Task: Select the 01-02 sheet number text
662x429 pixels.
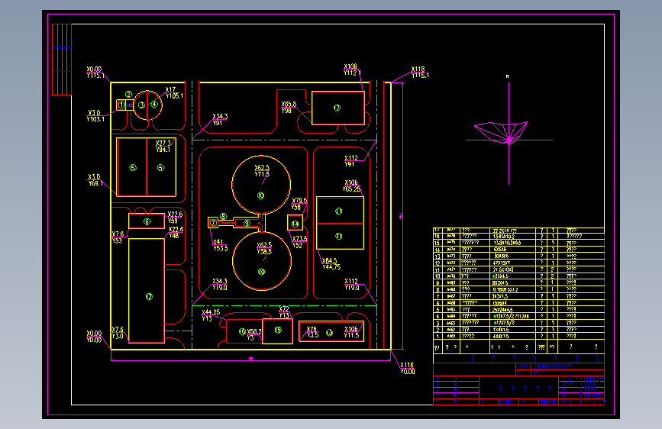Action: coord(593,396)
